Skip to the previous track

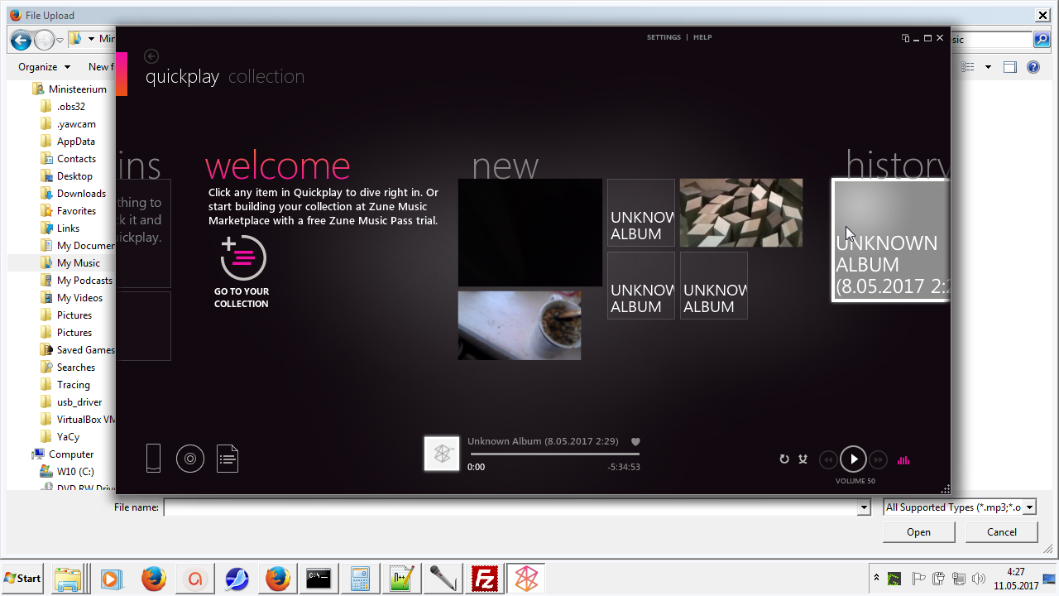coord(828,459)
